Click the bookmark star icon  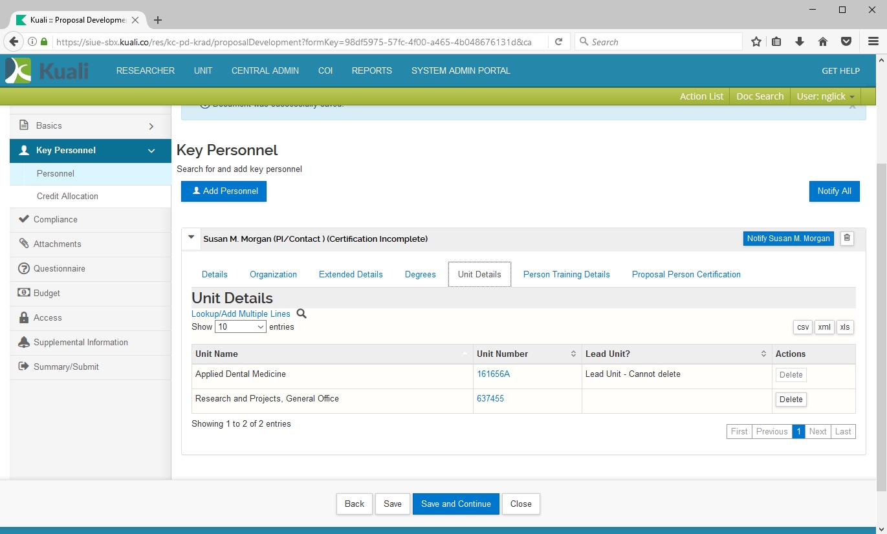pos(756,42)
